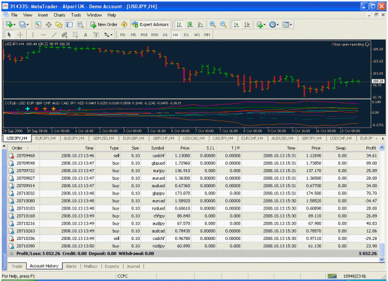Screen dimensions: 388x281
Task: Switch chart to W1 timeframe
Action: [x=197, y=35]
